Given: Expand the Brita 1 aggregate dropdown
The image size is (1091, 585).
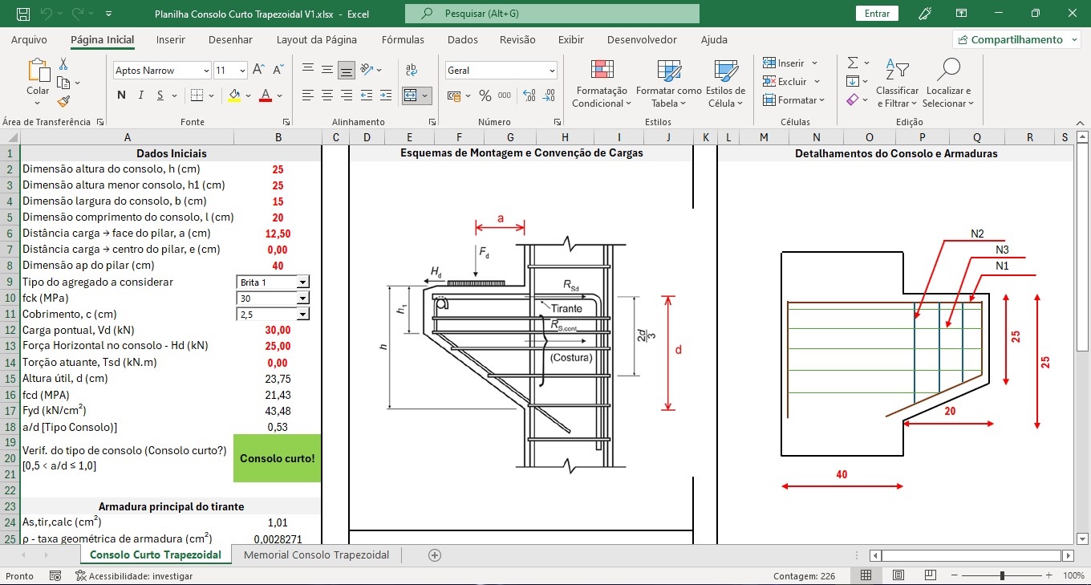Looking at the screenshot, I should [x=302, y=282].
